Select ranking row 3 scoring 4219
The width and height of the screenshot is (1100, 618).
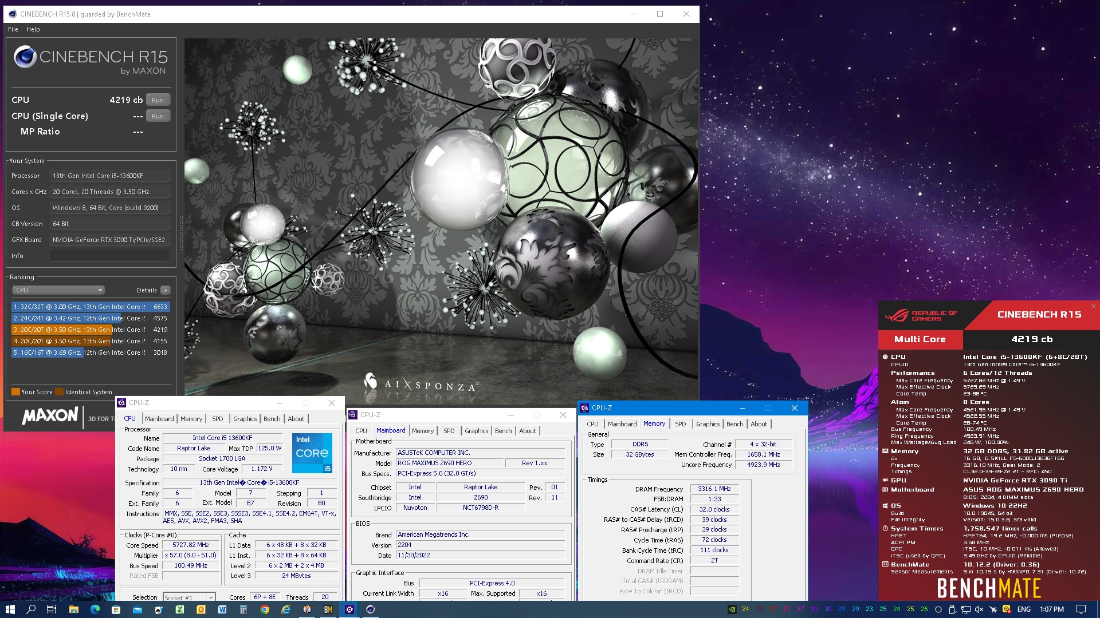point(91,330)
